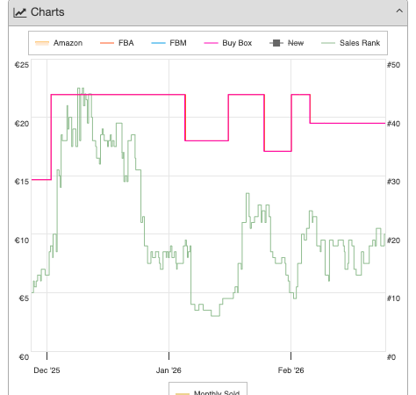Toggle the FBM series in the legend
416x395 pixels.
coord(169,43)
